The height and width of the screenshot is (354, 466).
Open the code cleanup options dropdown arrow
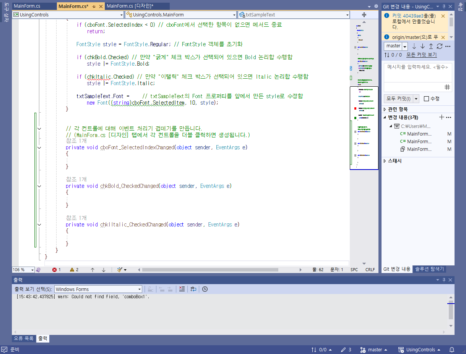tap(125, 270)
